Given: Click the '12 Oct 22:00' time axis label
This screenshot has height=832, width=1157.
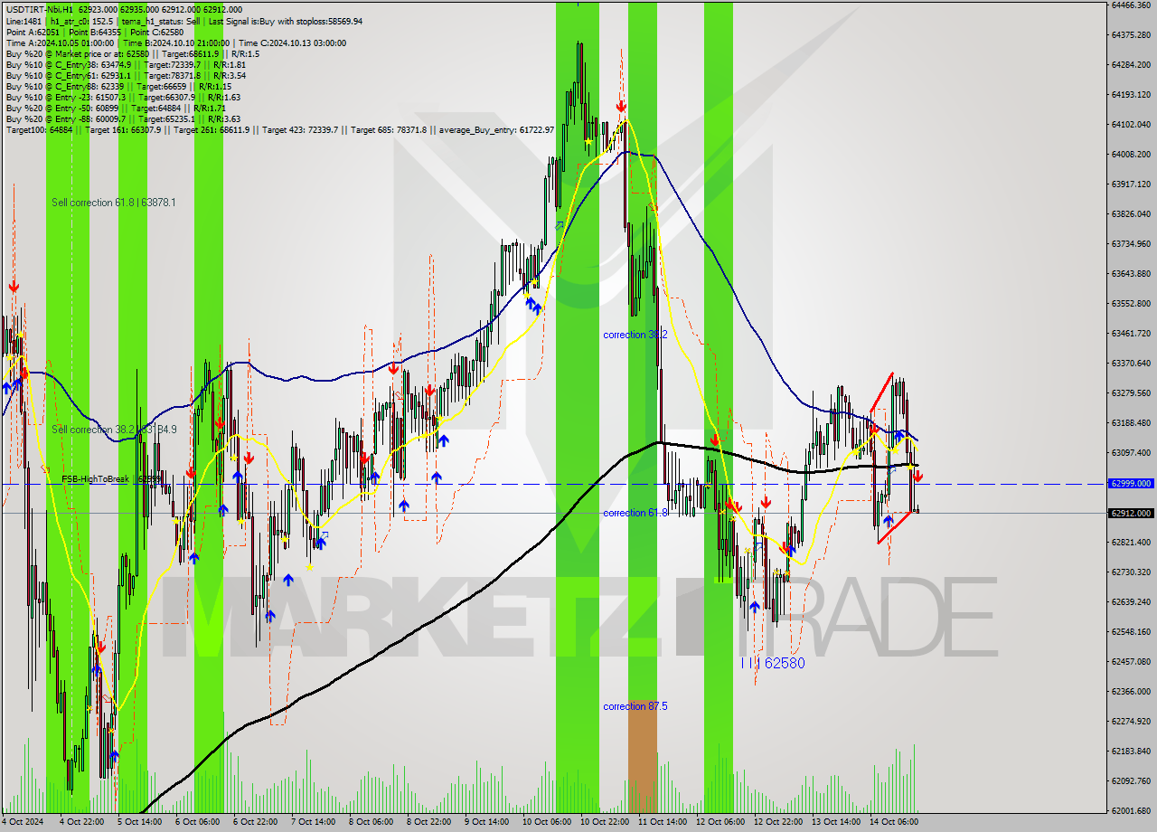Looking at the screenshot, I should click(x=778, y=822).
